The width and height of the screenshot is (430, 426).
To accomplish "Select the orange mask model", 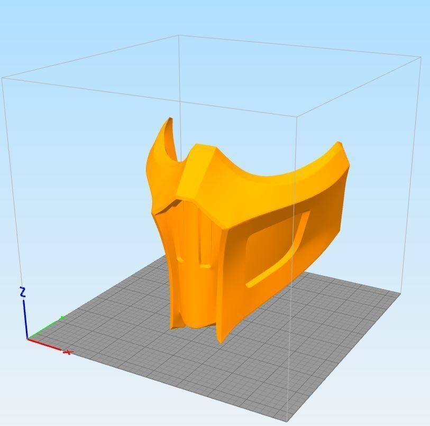I will click(247, 230).
